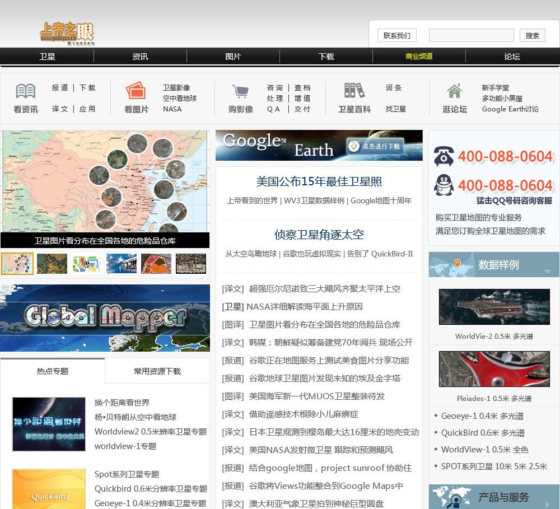Click the open book 看资讯 icon
The image size is (560, 509).
pyautogui.click(x=26, y=91)
